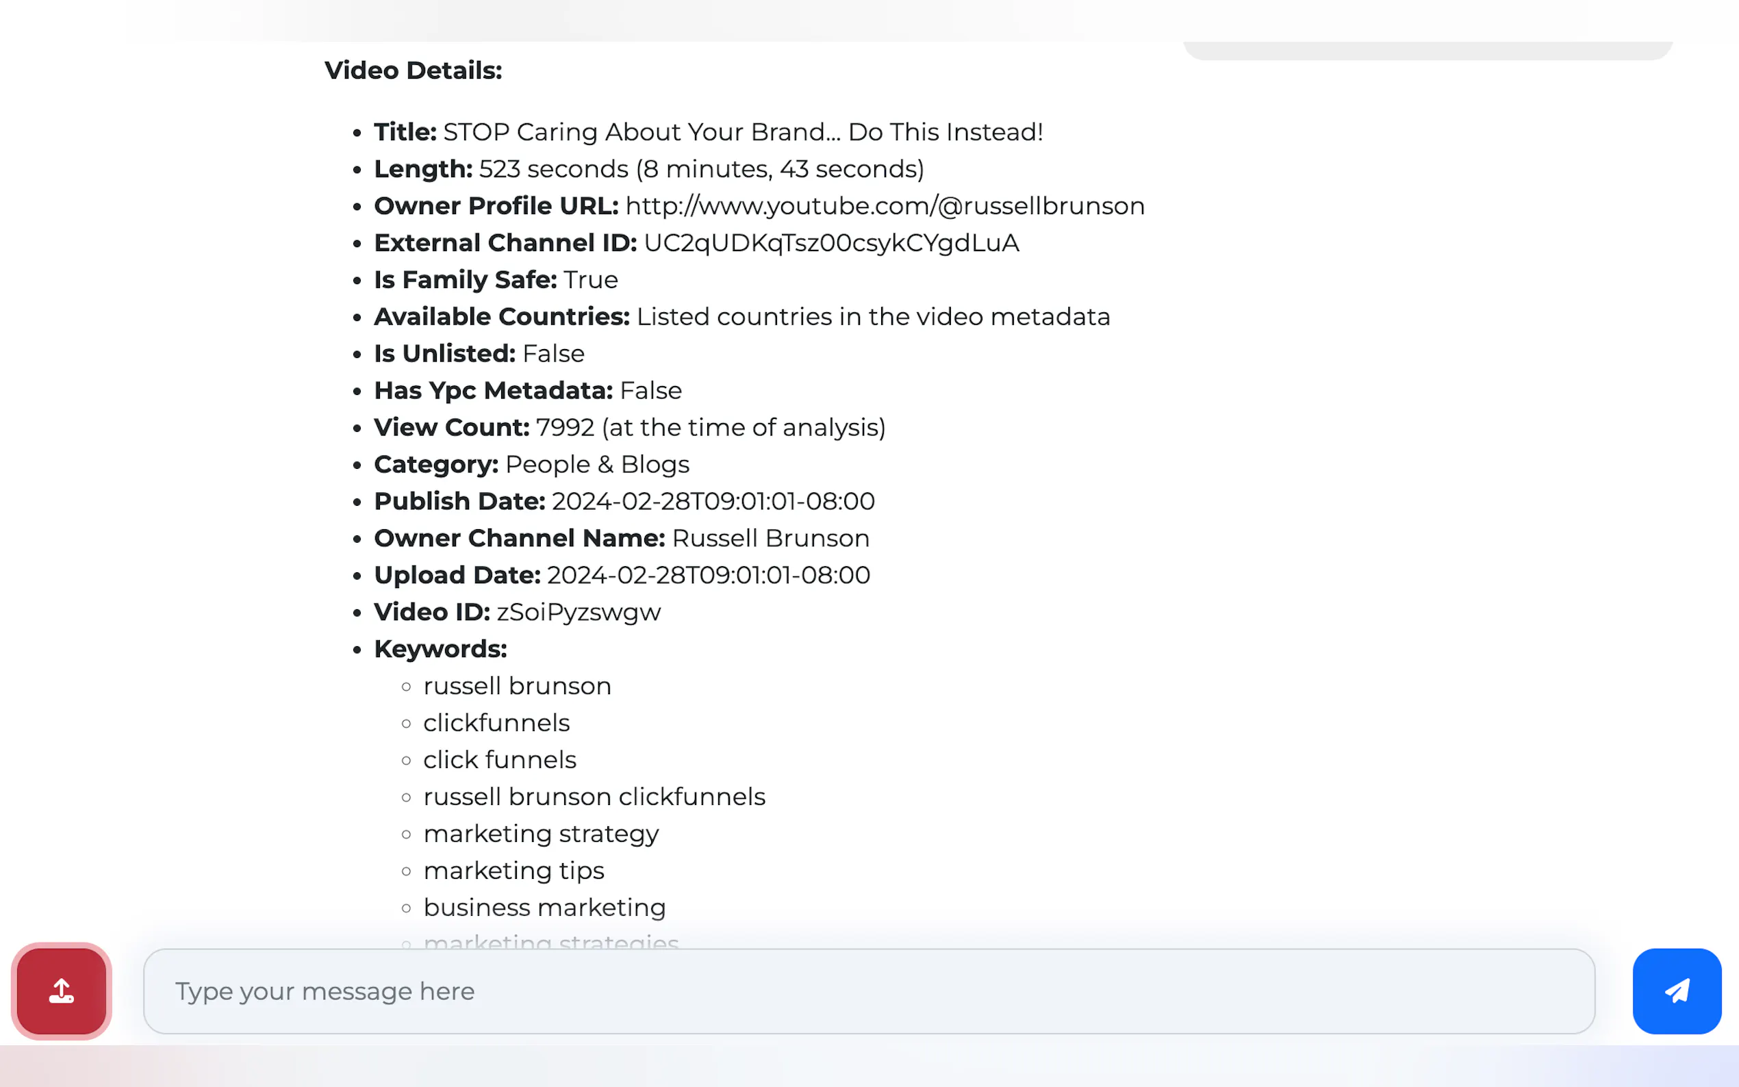The width and height of the screenshot is (1739, 1087).
Task: Open the russellbrunson YouTube profile URL
Action: [885, 206]
